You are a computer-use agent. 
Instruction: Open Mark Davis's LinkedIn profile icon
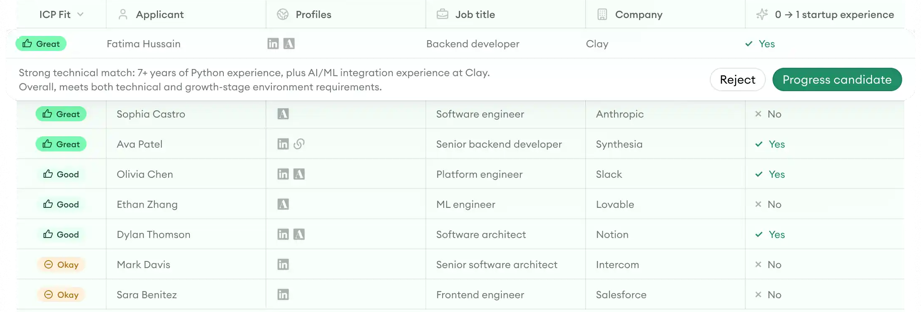(x=283, y=264)
